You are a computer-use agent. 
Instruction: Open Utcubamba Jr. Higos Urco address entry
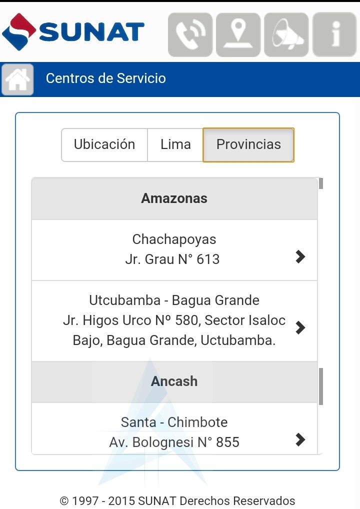(174, 320)
